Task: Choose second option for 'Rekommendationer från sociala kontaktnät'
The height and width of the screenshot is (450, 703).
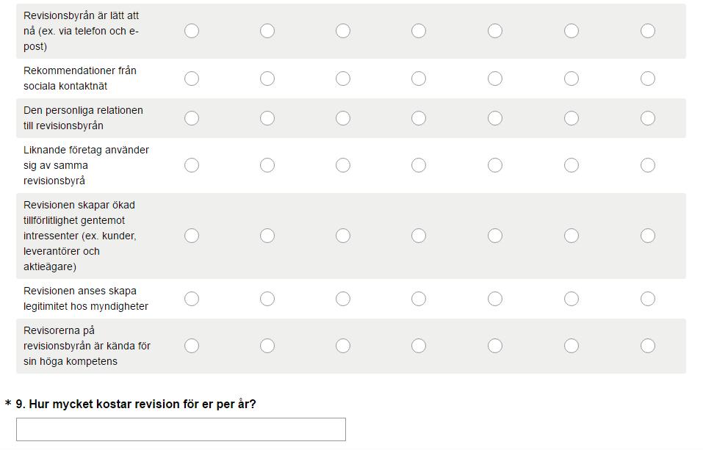Action: (x=267, y=79)
